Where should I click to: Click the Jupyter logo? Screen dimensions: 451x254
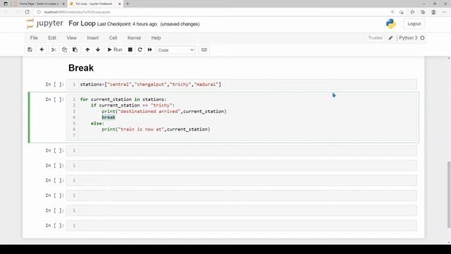click(45, 23)
